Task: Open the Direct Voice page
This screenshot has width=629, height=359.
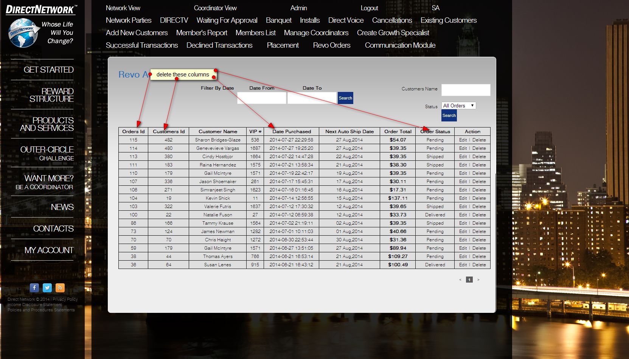Action: pyautogui.click(x=346, y=20)
